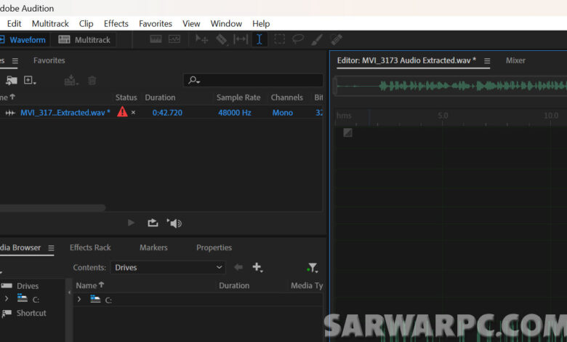Select the Slip tool
Viewport: 567px width, 342px height.
241,39
